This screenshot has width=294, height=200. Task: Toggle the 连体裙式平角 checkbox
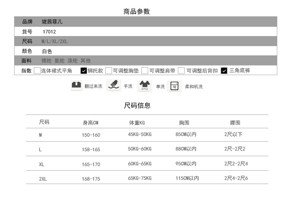pyautogui.click(x=37, y=71)
